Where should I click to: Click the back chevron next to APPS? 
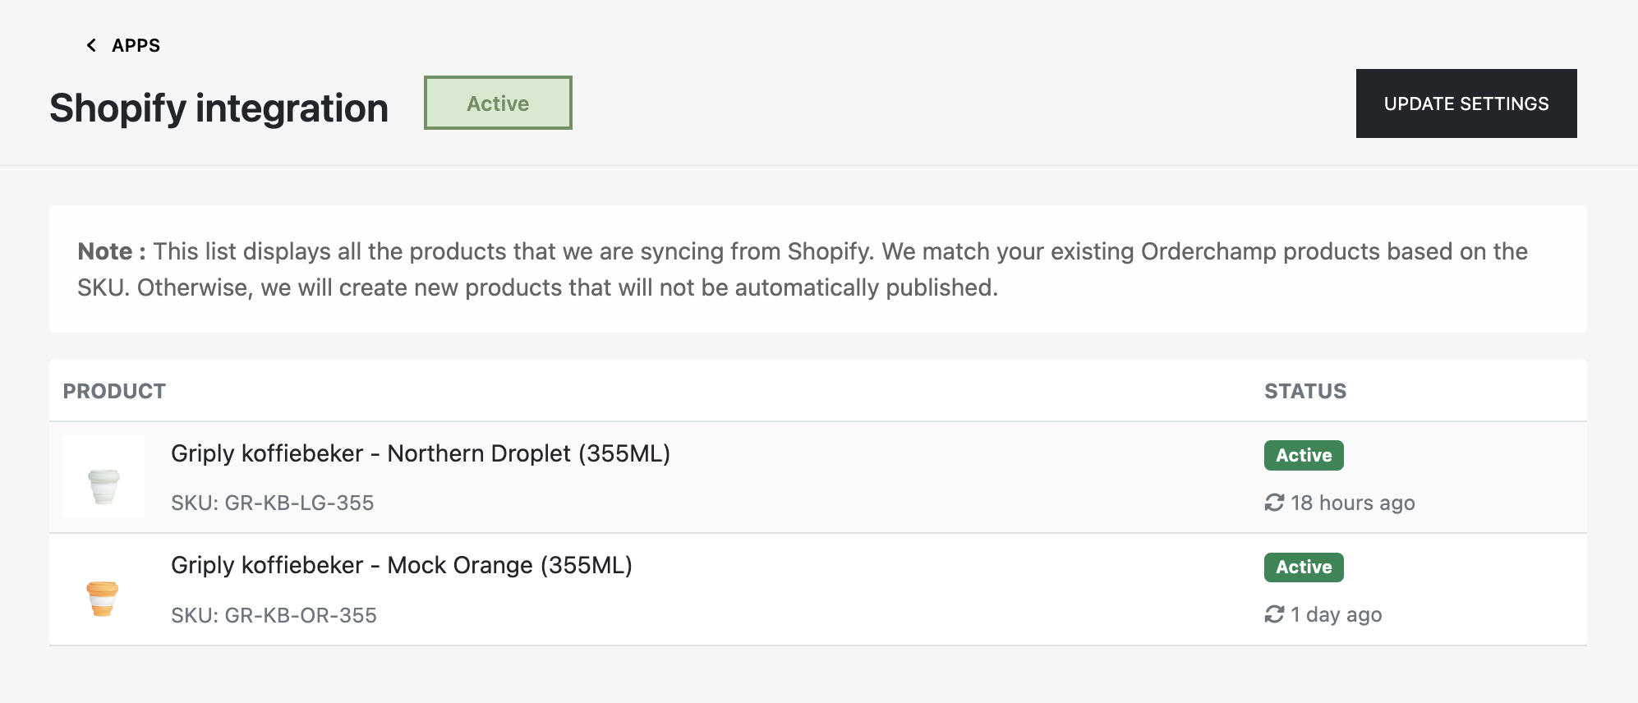(91, 45)
